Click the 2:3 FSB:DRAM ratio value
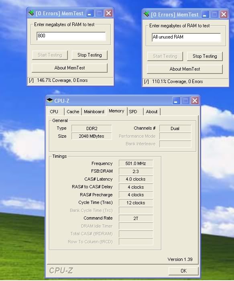This screenshot has height=281, width=234. [x=136, y=171]
